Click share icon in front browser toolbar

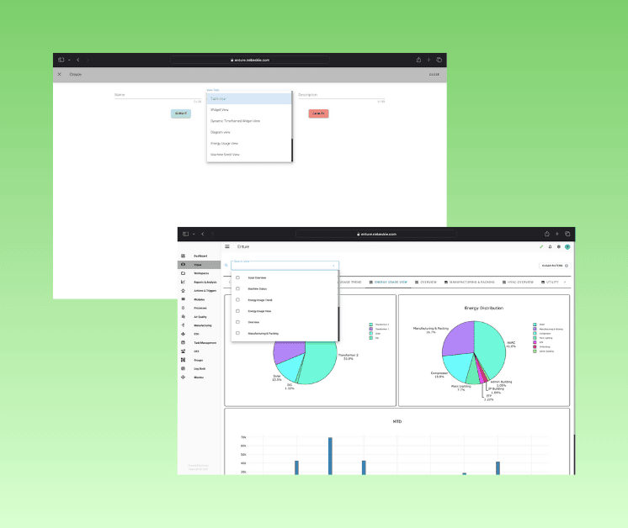coord(546,234)
